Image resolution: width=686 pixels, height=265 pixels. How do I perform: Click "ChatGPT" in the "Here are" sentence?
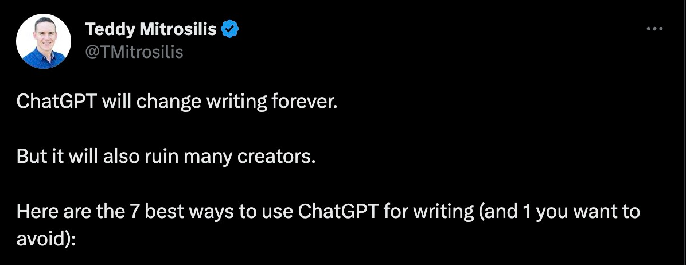click(x=338, y=212)
